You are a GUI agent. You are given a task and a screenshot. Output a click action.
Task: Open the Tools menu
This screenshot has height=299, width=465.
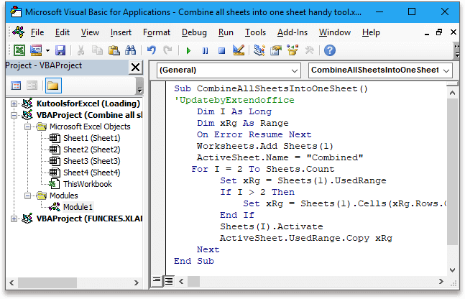255,32
